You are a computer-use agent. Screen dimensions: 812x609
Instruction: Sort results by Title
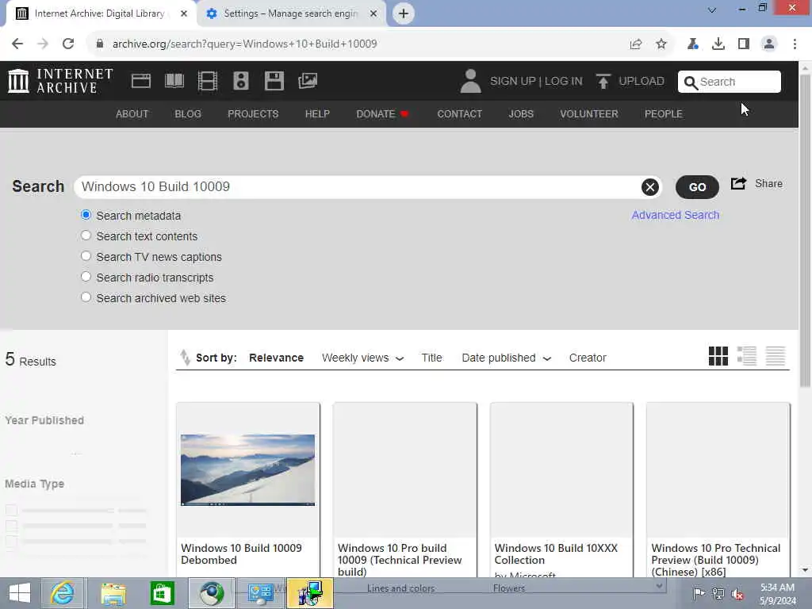431,358
